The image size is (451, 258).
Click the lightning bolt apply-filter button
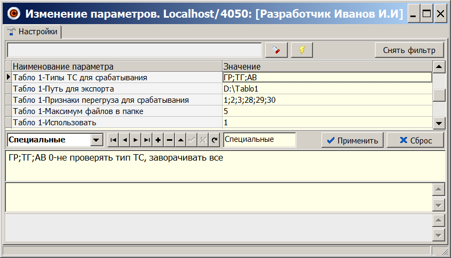click(302, 50)
